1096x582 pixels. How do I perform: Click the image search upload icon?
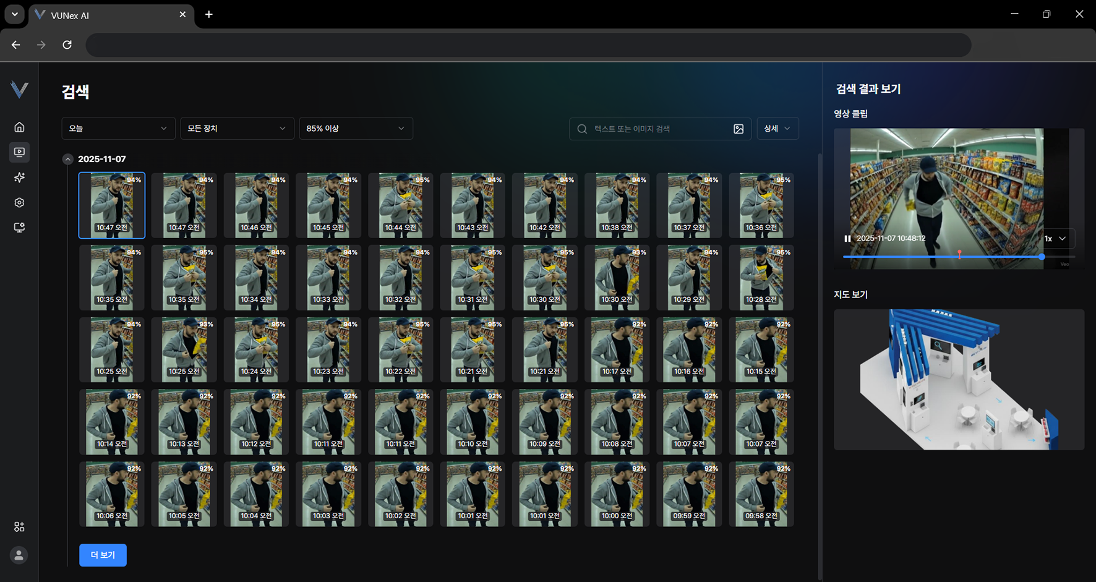[739, 129]
